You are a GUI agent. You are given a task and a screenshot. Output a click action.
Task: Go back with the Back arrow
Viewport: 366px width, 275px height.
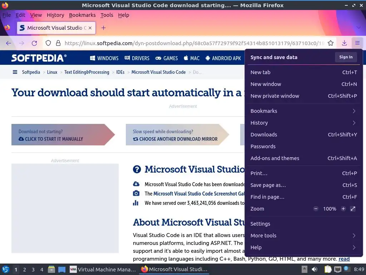[x=9, y=43]
